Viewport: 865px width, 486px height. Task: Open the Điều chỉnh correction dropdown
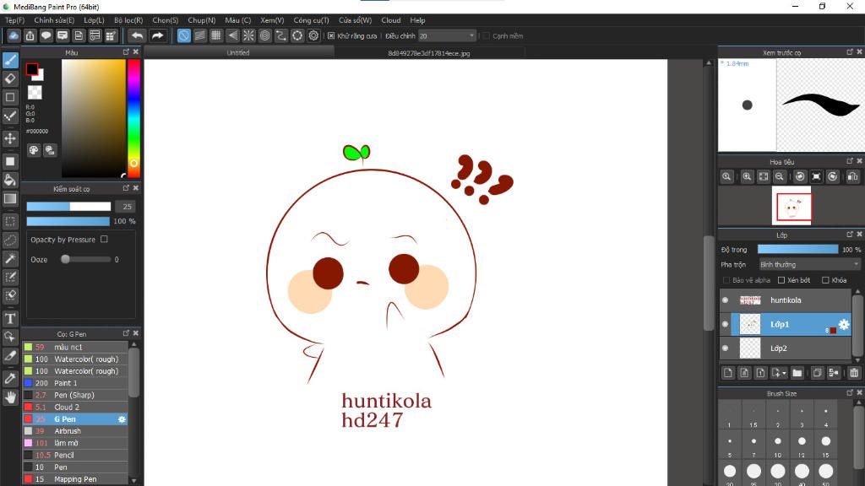tap(447, 35)
